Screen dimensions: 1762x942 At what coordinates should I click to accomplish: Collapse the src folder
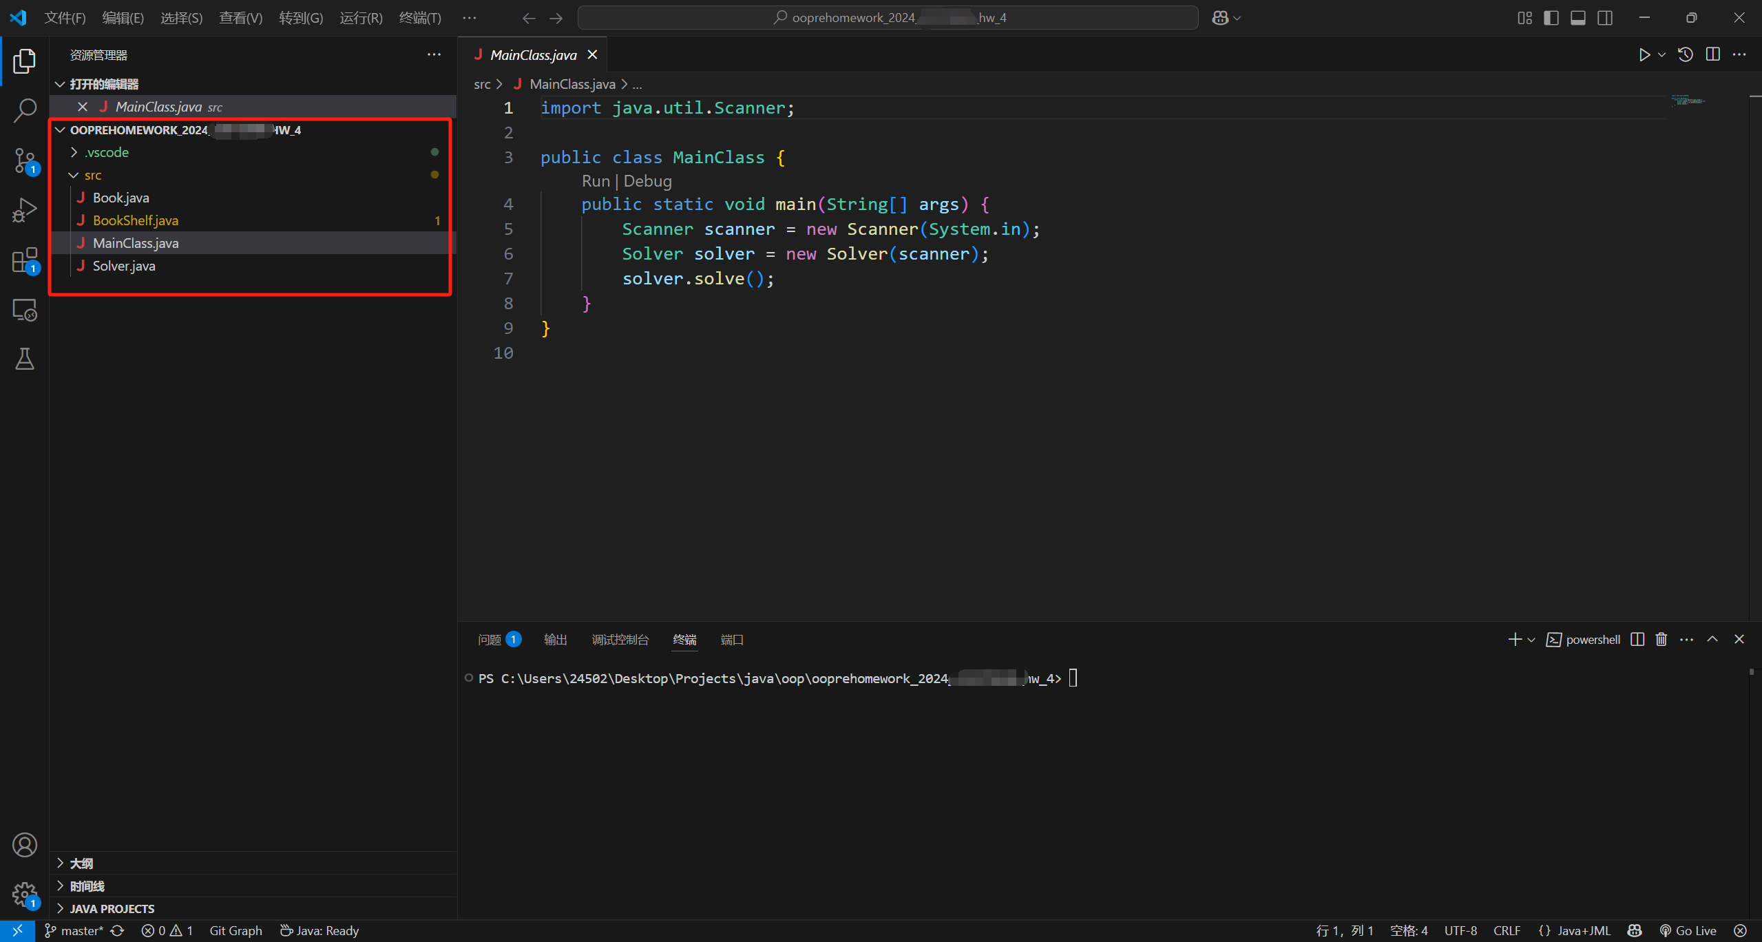coord(92,176)
